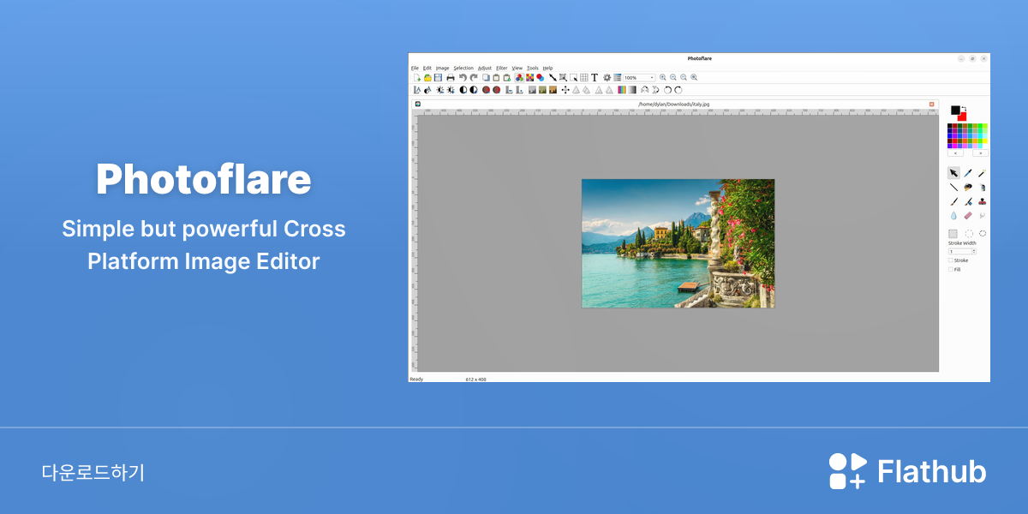Select the Magic wand tool

[x=983, y=172]
